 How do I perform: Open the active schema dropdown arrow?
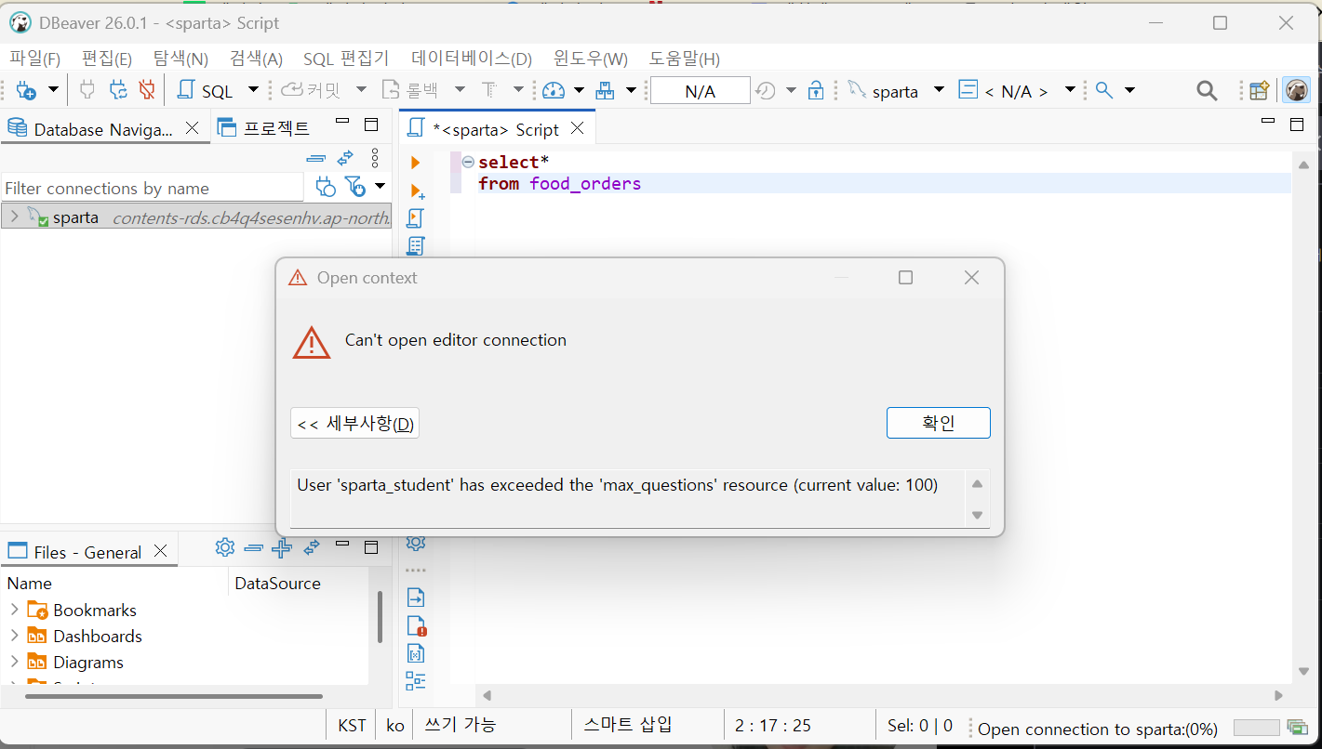point(1070,90)
